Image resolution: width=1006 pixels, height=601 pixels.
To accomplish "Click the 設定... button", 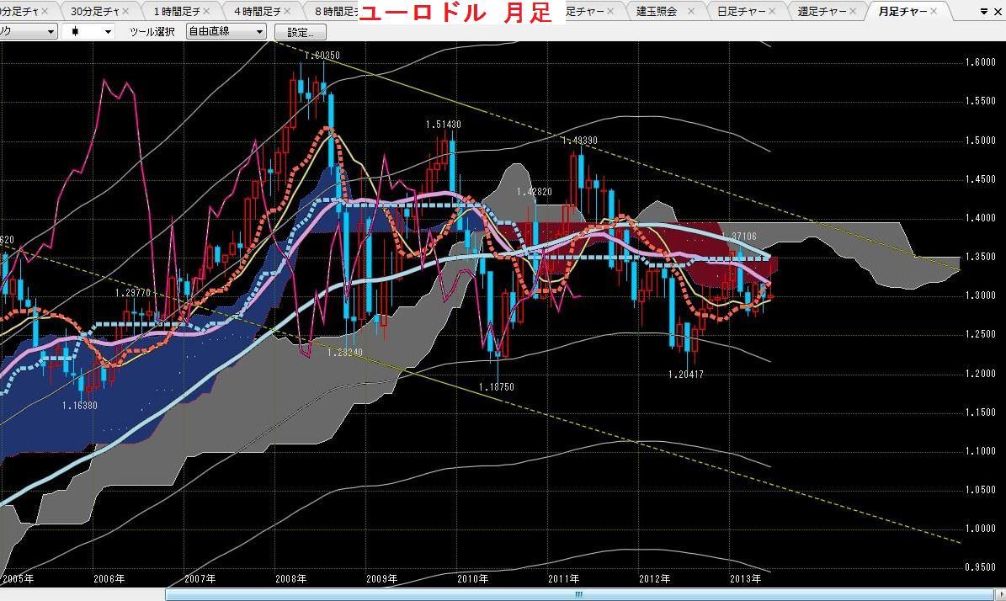I will click(x=301, y=32).
